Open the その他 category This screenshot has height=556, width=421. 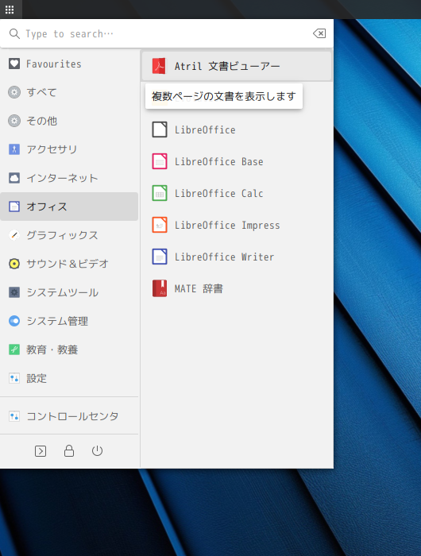tap(69, 121)
